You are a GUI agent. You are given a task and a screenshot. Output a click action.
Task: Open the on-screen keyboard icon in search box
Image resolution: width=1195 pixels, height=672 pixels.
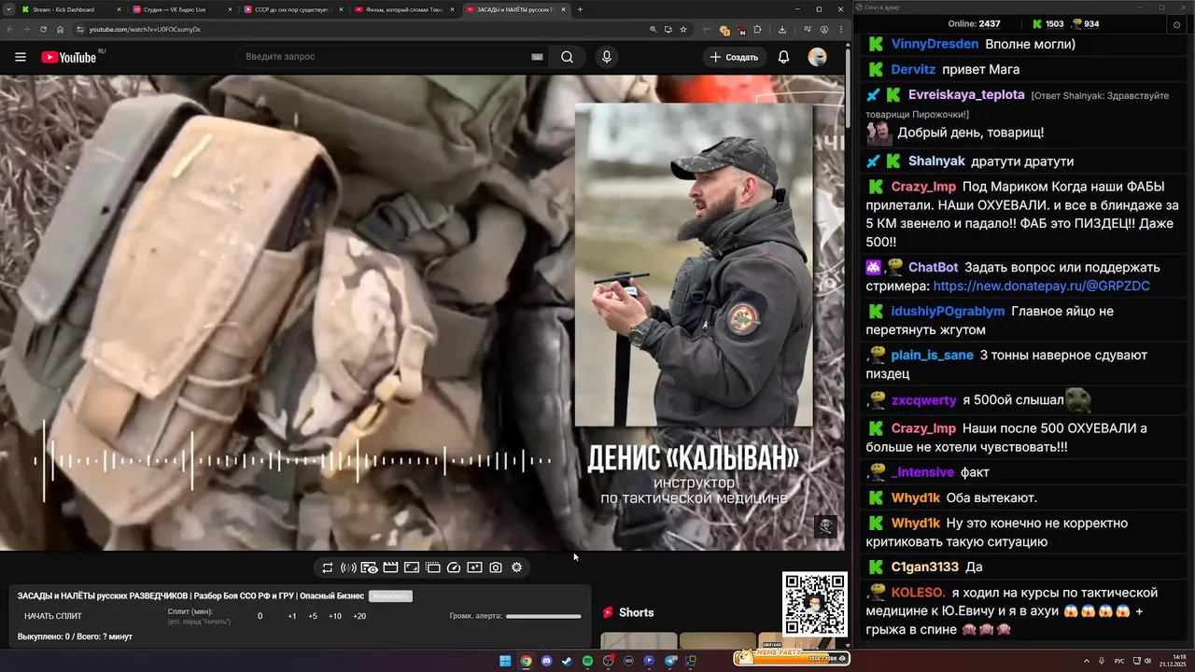pyautogui.click(x=537, y=57)
